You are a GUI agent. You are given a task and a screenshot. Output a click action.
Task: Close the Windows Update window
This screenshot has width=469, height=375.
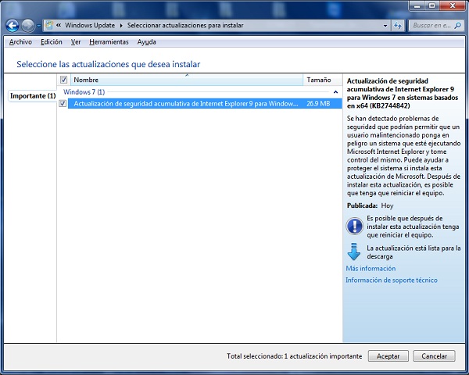click(x=453, y=5)
